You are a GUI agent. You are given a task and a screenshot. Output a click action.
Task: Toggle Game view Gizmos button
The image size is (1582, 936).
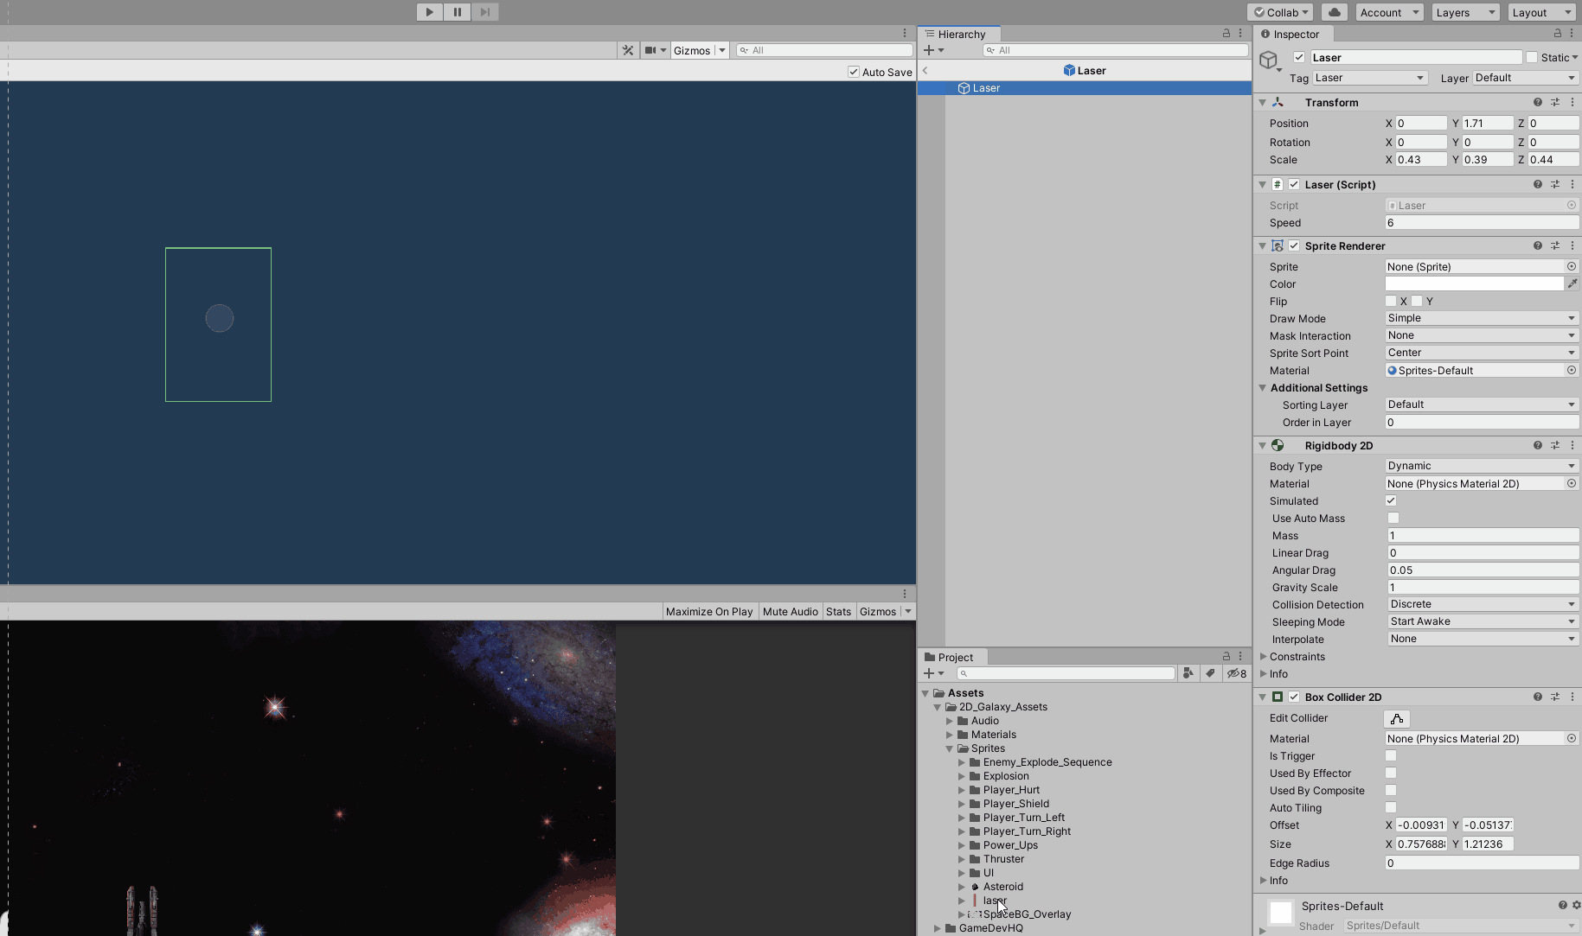click(877, 612)
